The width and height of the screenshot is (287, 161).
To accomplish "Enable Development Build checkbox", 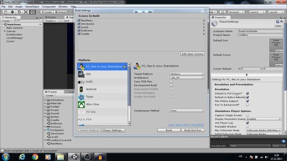I will point(171,85).
